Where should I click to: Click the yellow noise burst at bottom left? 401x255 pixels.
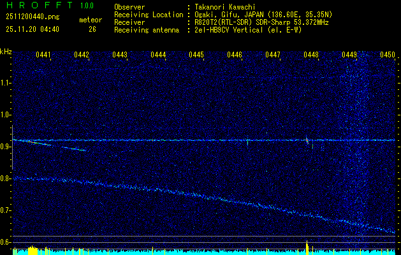click(x=32, y=249)
